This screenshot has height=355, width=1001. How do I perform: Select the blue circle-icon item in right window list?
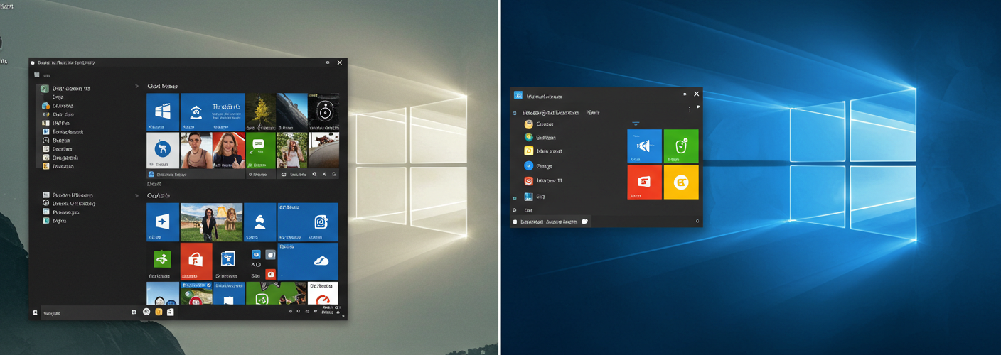539,166
